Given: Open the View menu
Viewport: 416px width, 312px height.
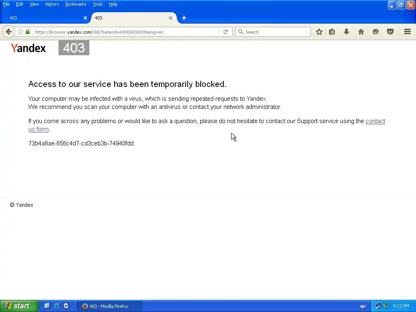Looking at the screenshot, I should pyautogui.click(x=34, y=4).
